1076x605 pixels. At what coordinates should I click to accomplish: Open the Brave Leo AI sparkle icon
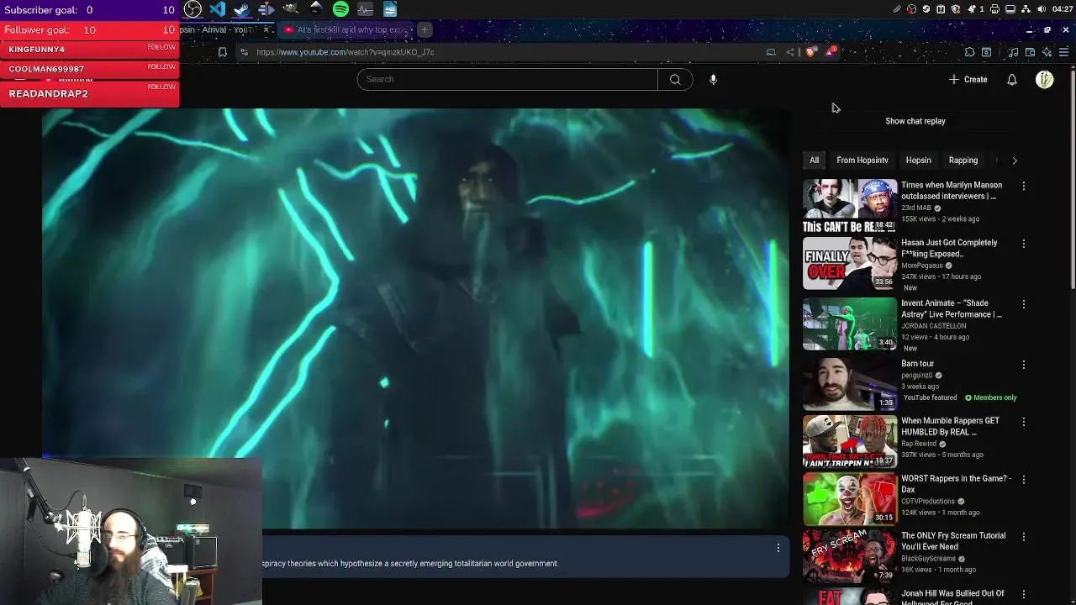click(x=1047, y=52)
